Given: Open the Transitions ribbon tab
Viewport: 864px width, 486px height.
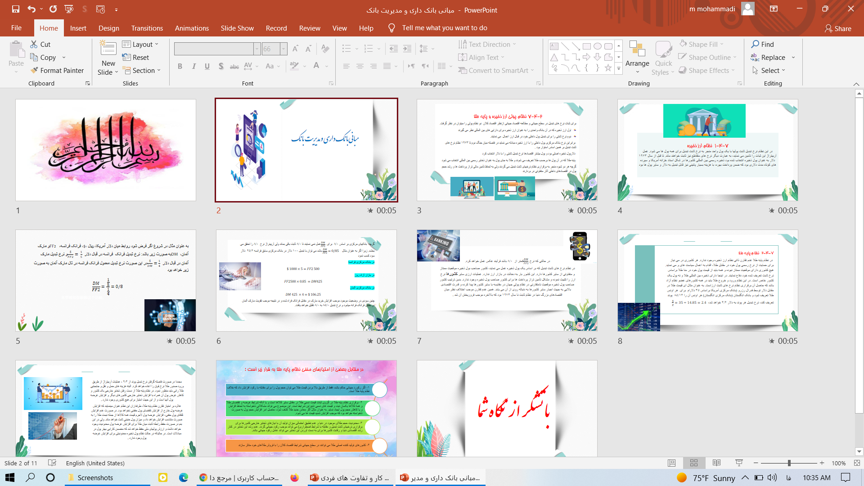Looking at the screenshot, I should (147, 28).
